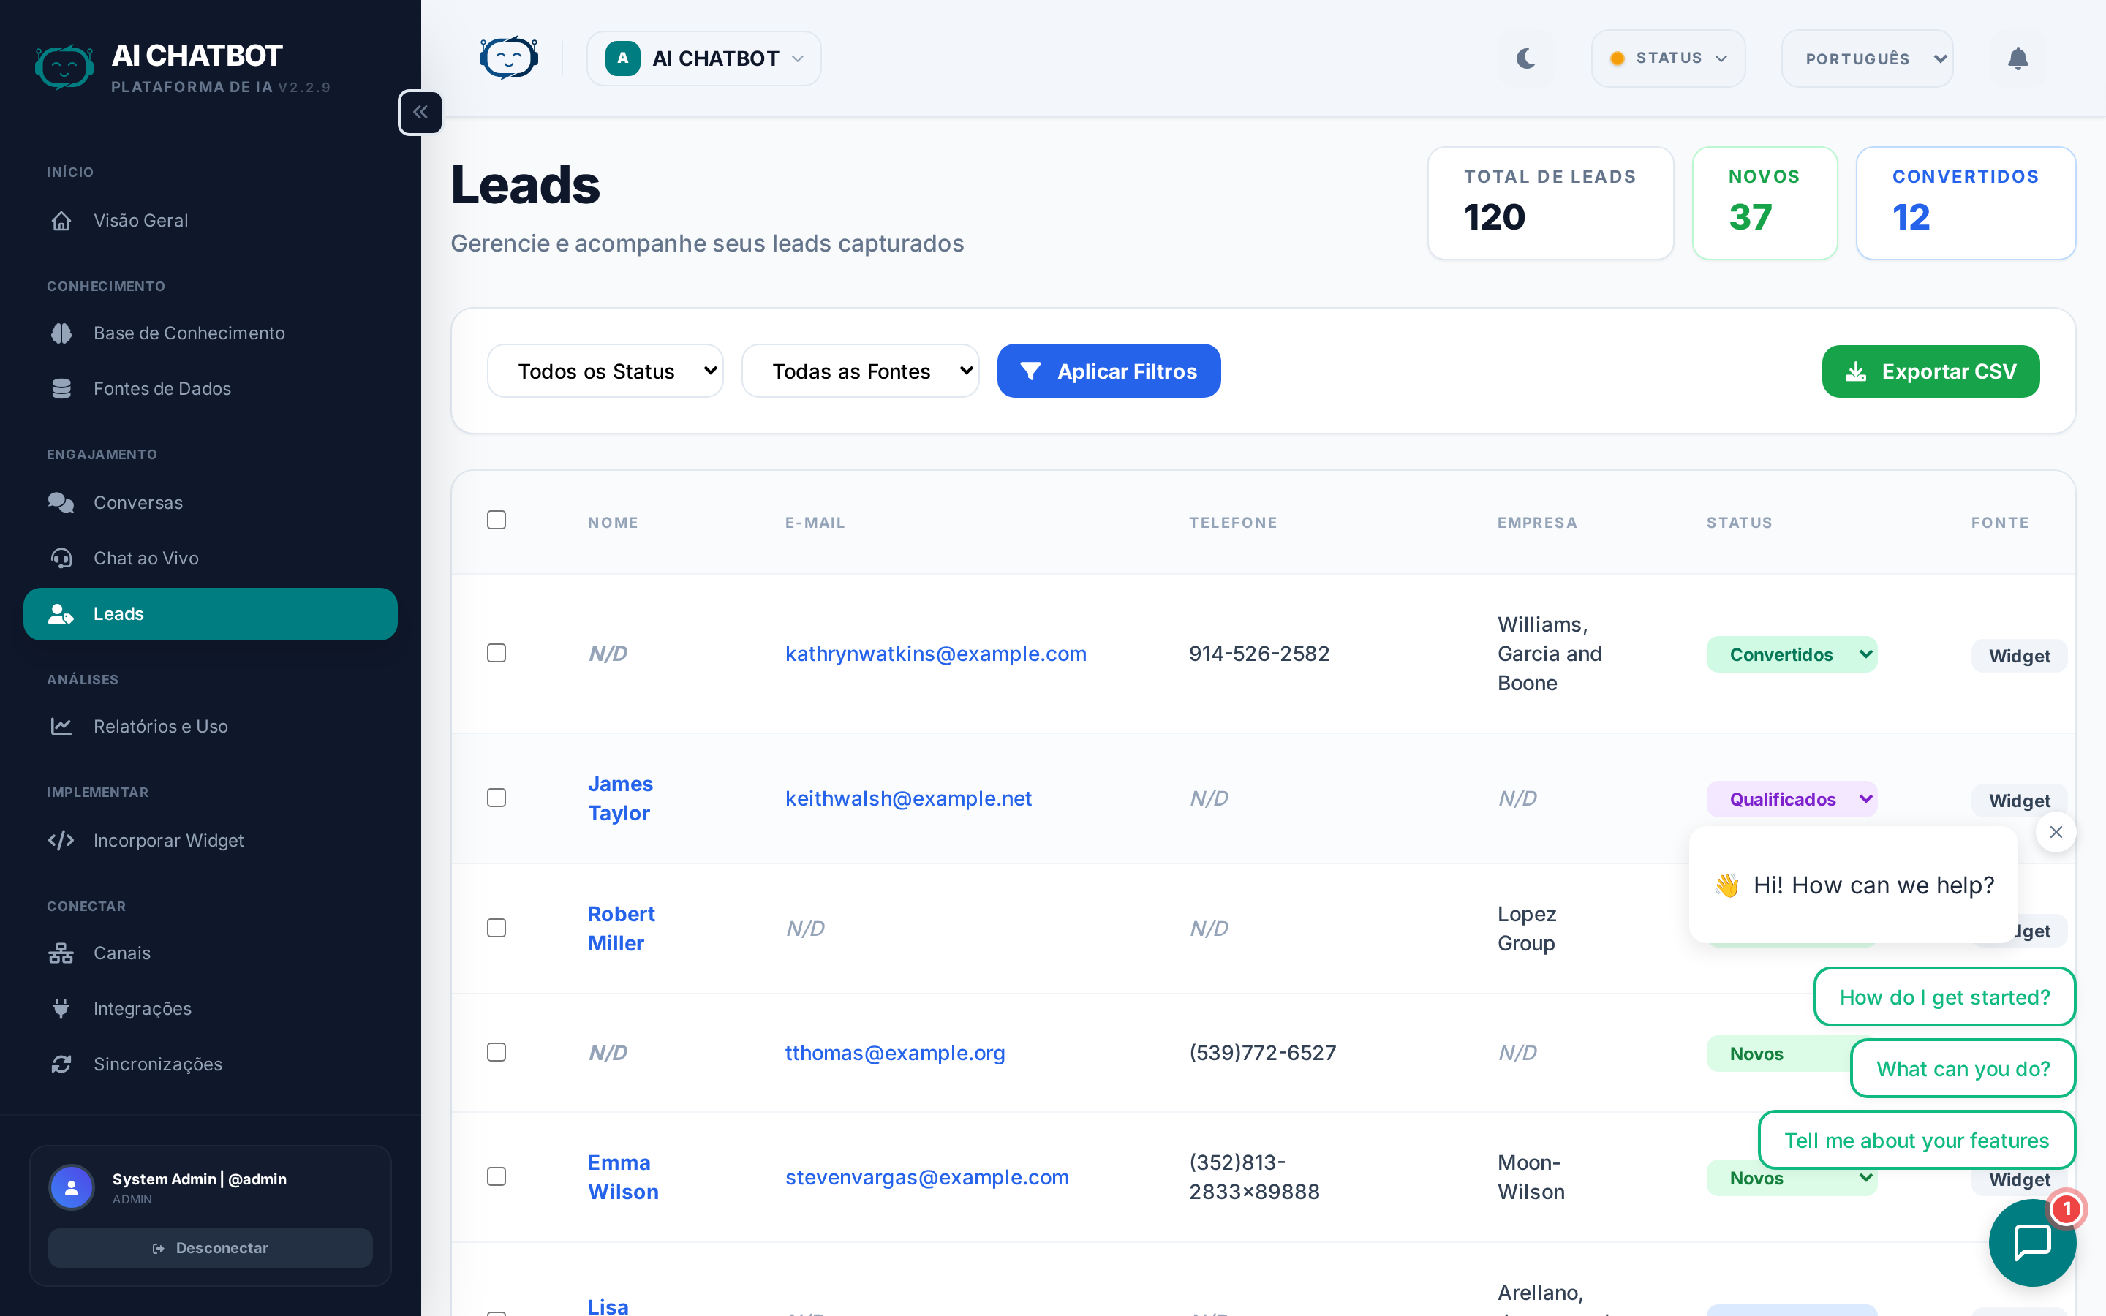Open notifications via the bell icon
Viewport: 2106px width, 1316px height.
point(2018,58)
